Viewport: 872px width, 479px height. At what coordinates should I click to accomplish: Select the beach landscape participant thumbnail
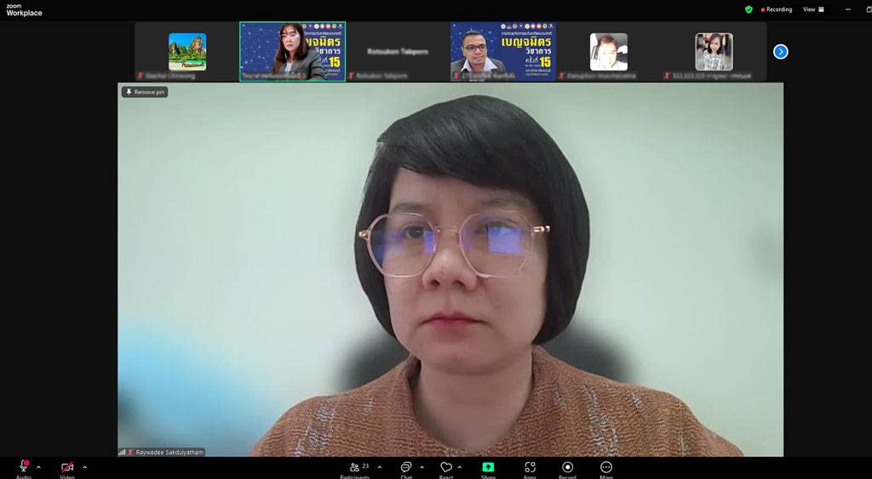point(187,51)
